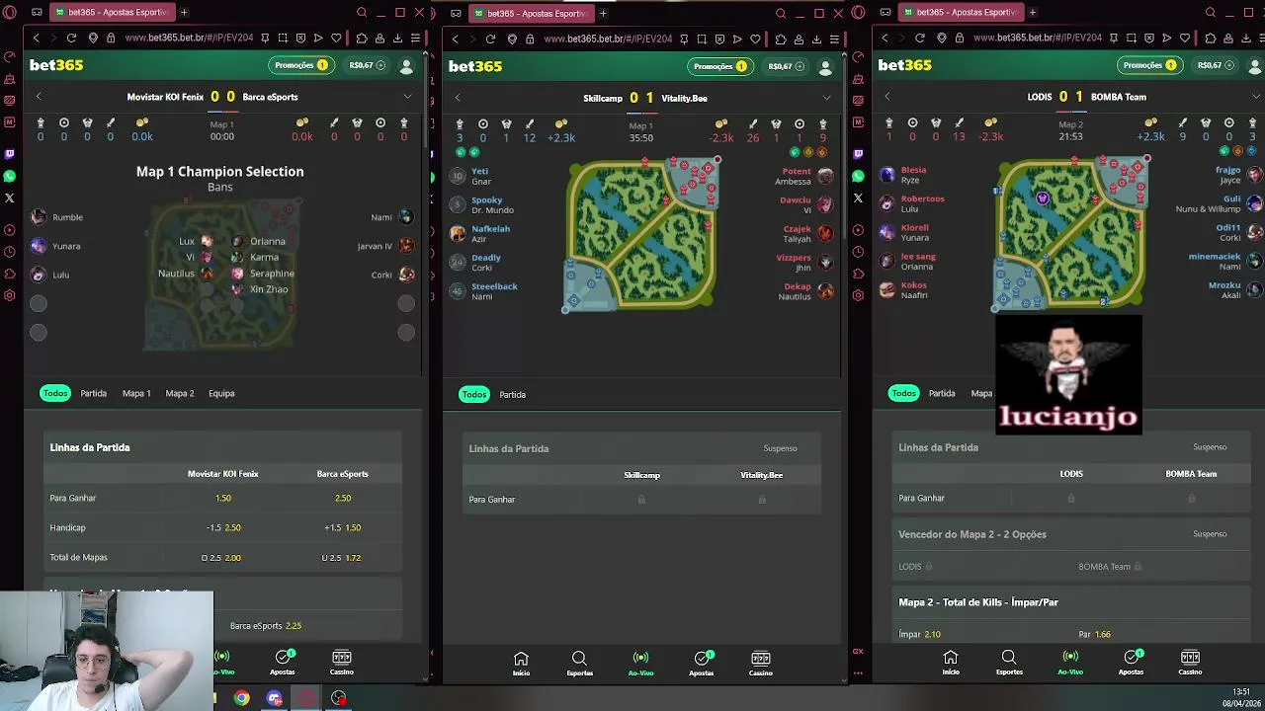This screenshot has width=1265, height=711.
Task: Go to Início in right window bottom bar
Action: point(951,662)
